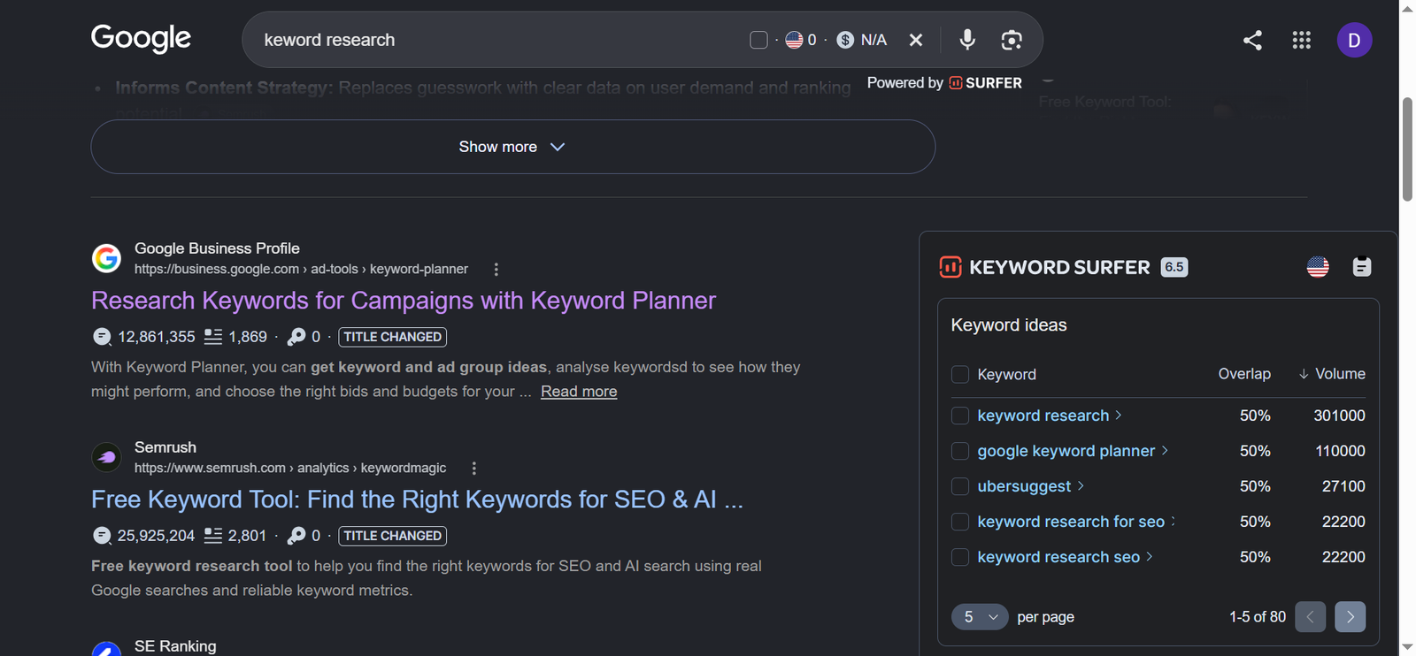Click the word count icon beside 1,869

point(212,337)
